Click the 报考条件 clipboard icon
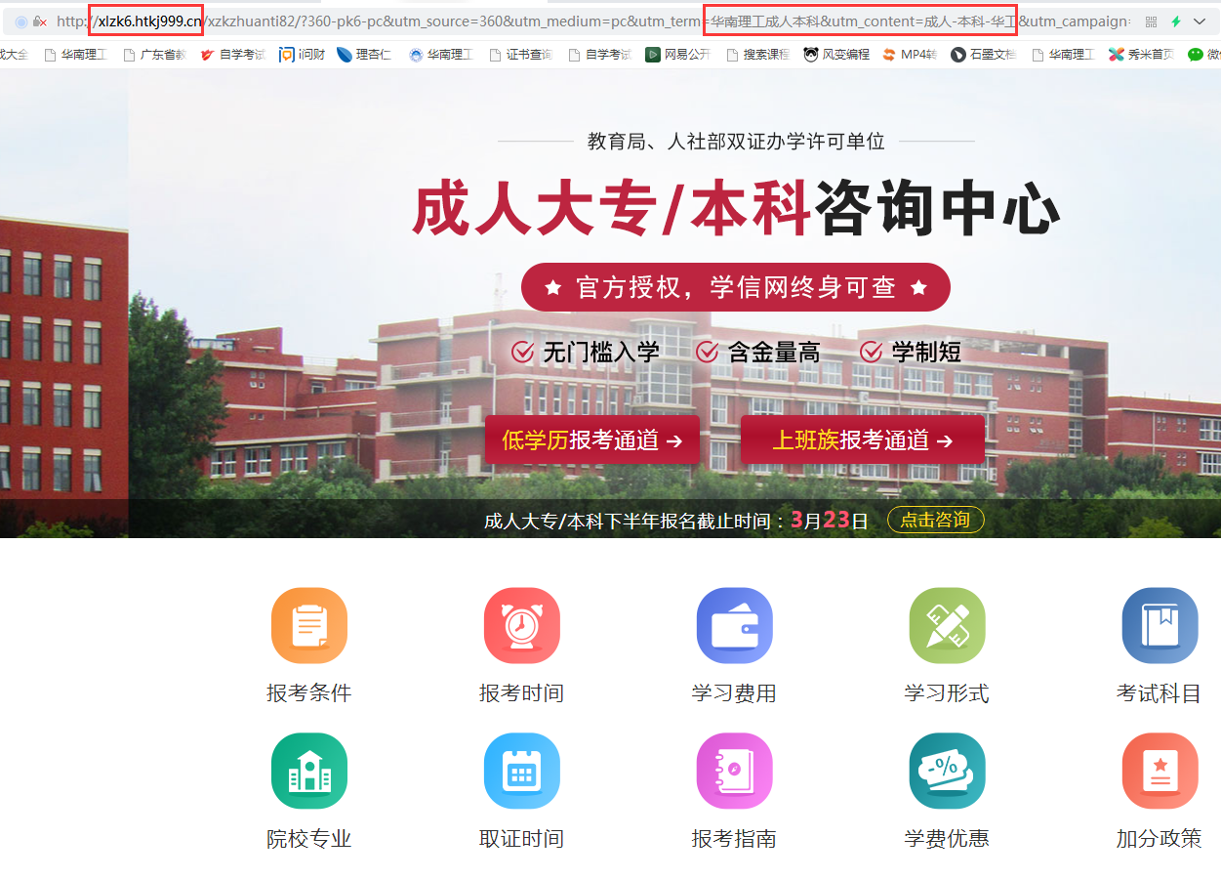Screen dimensions: 1221x879 tap(308, 626)
